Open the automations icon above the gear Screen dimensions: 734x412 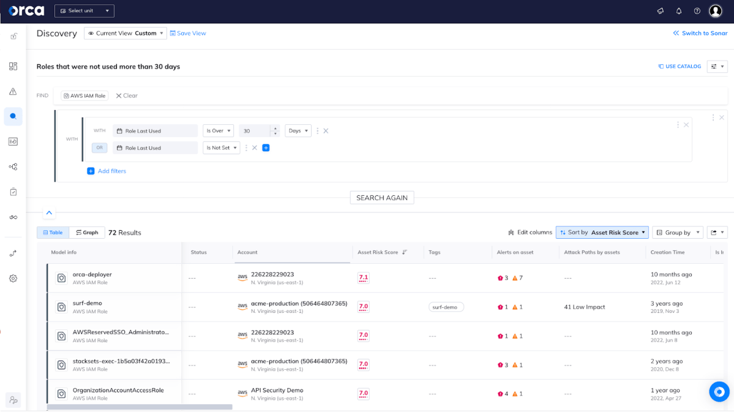[x=13, y=253]
